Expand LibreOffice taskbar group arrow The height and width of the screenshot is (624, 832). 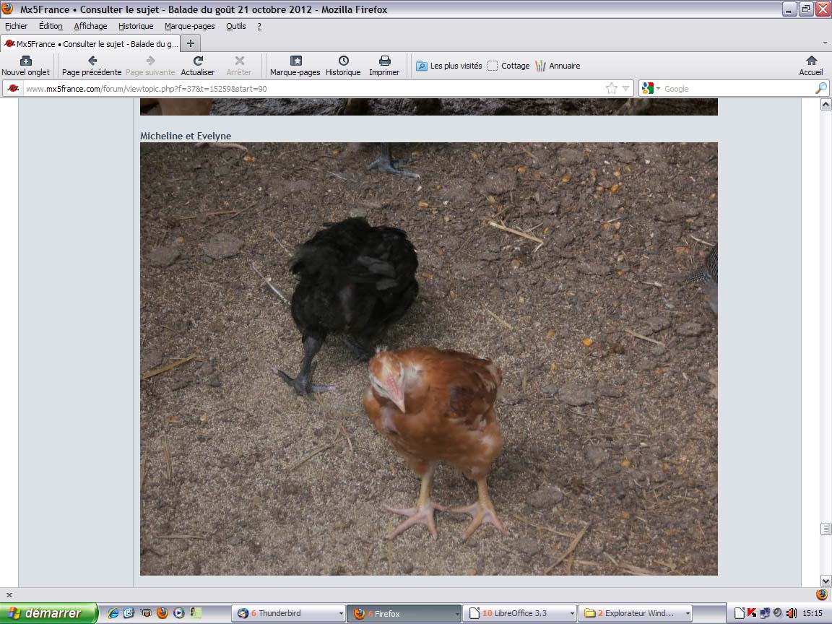pos(572,614)
